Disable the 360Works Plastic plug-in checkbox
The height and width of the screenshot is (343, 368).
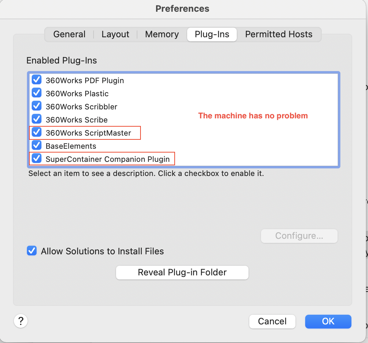click(37, 94)
